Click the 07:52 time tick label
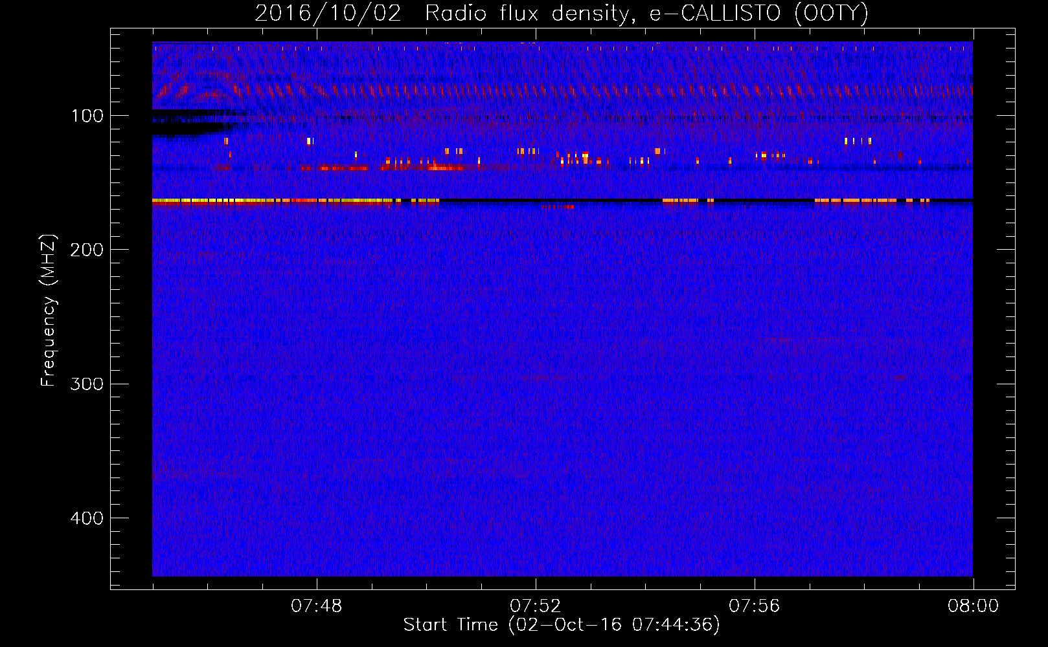Screen dimensions: 1048x647 click(536, 606)
